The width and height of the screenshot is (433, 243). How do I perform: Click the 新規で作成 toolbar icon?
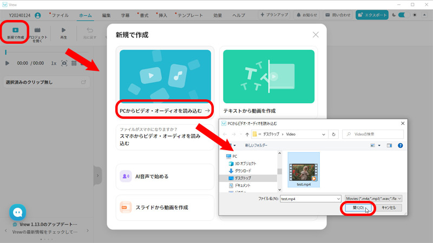[x=16, y=32]
